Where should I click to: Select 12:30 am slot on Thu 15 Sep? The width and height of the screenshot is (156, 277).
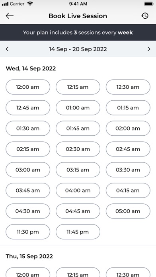click(128, 273)
